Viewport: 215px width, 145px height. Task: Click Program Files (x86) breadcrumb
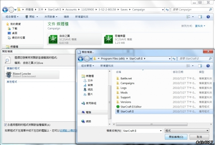tap(113, 59)
